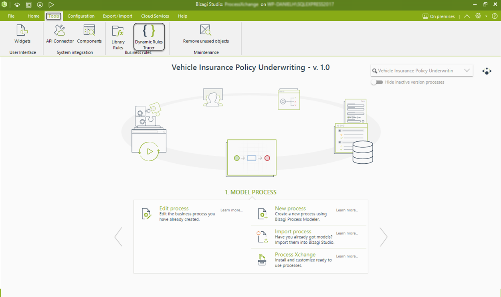Image resolution: width=501 pixels, height=297 pixels.
Task: Open the Help tab
Action: tap(183, 16)
